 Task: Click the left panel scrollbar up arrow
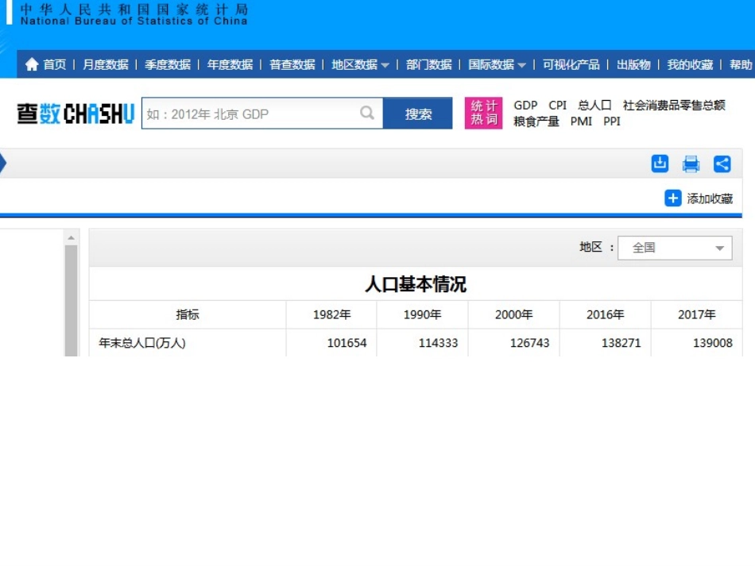pyautogui.click(x=72, y=237)
